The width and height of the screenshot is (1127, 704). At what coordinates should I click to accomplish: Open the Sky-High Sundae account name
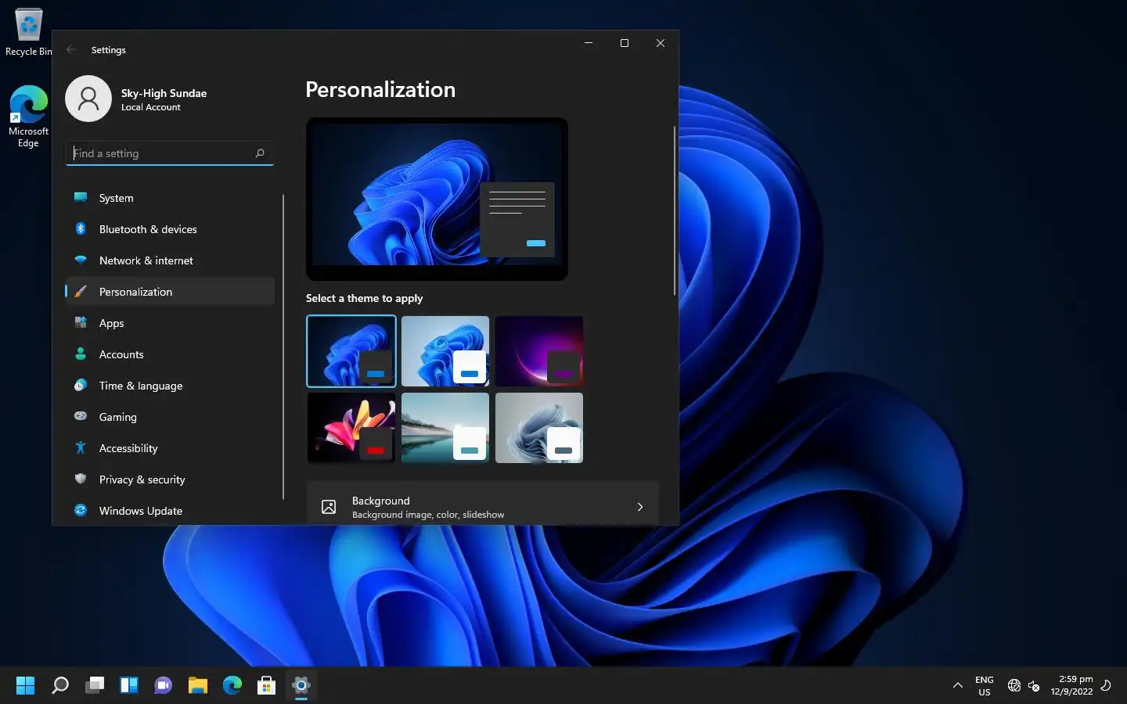(x=164, y=93)
